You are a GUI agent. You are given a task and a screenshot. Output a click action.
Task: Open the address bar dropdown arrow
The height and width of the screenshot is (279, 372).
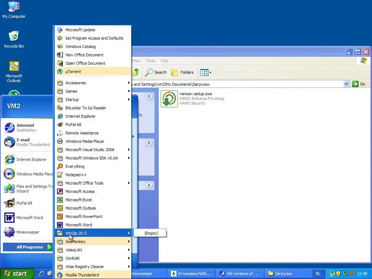pyautogui.click(x=346, y=84)
